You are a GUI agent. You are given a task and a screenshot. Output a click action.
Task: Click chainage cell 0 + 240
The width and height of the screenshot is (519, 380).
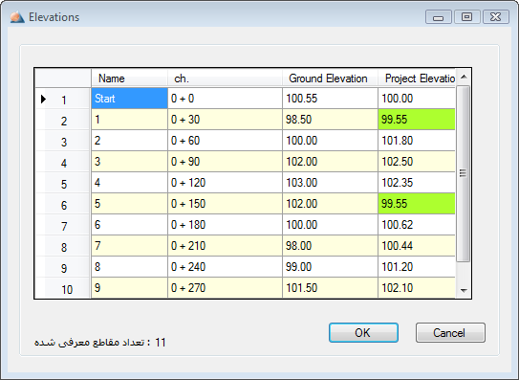pyautogui.click(x=225, y=267)
